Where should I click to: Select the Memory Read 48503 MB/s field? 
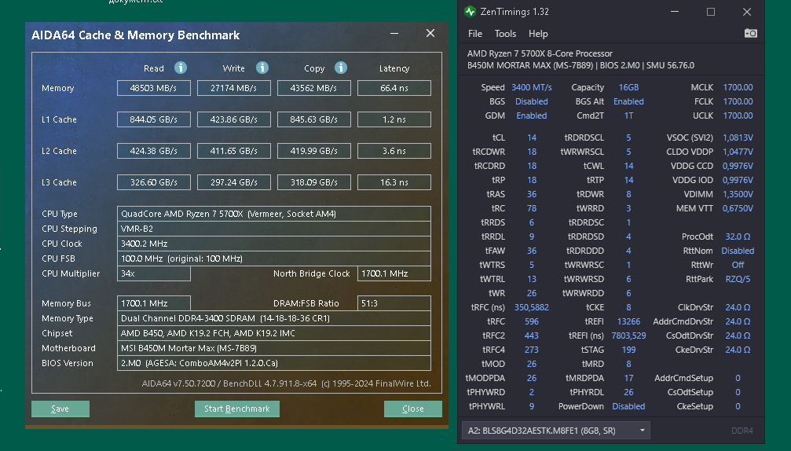point(154,88)
